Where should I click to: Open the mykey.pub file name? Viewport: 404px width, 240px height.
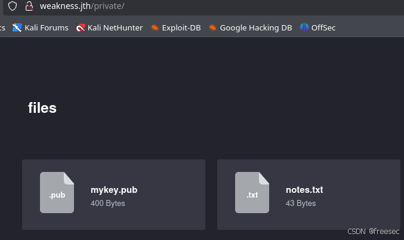(114, 190)
